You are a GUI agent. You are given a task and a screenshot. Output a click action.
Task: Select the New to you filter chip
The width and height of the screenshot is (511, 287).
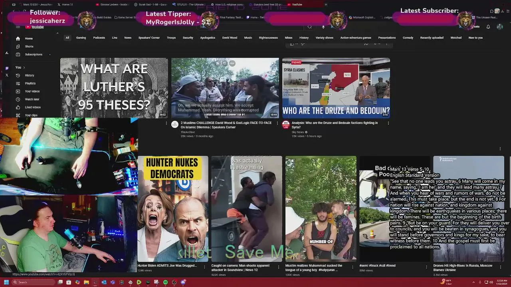[475, 38]
